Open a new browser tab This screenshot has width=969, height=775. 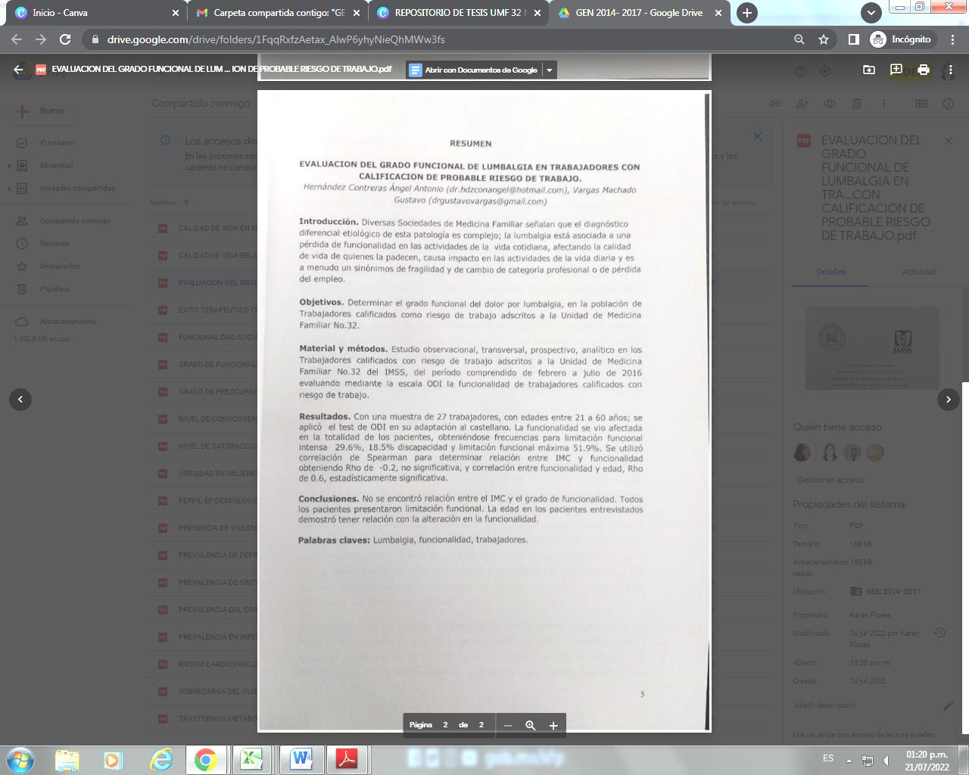tap(747, 13)
